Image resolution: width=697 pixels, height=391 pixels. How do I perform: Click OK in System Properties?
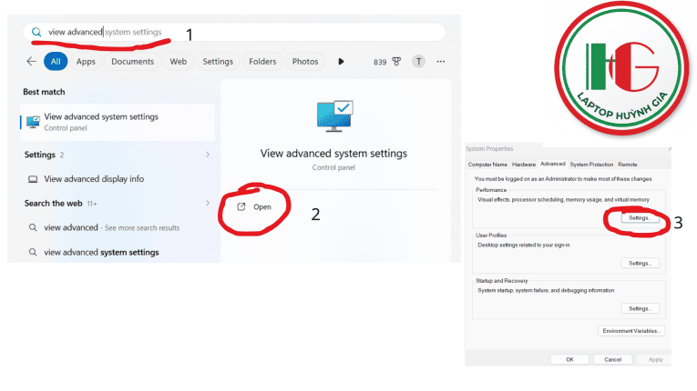(569, 359)
